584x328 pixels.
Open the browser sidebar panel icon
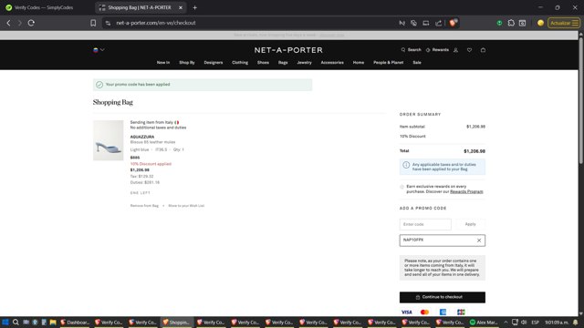(523, 23)
